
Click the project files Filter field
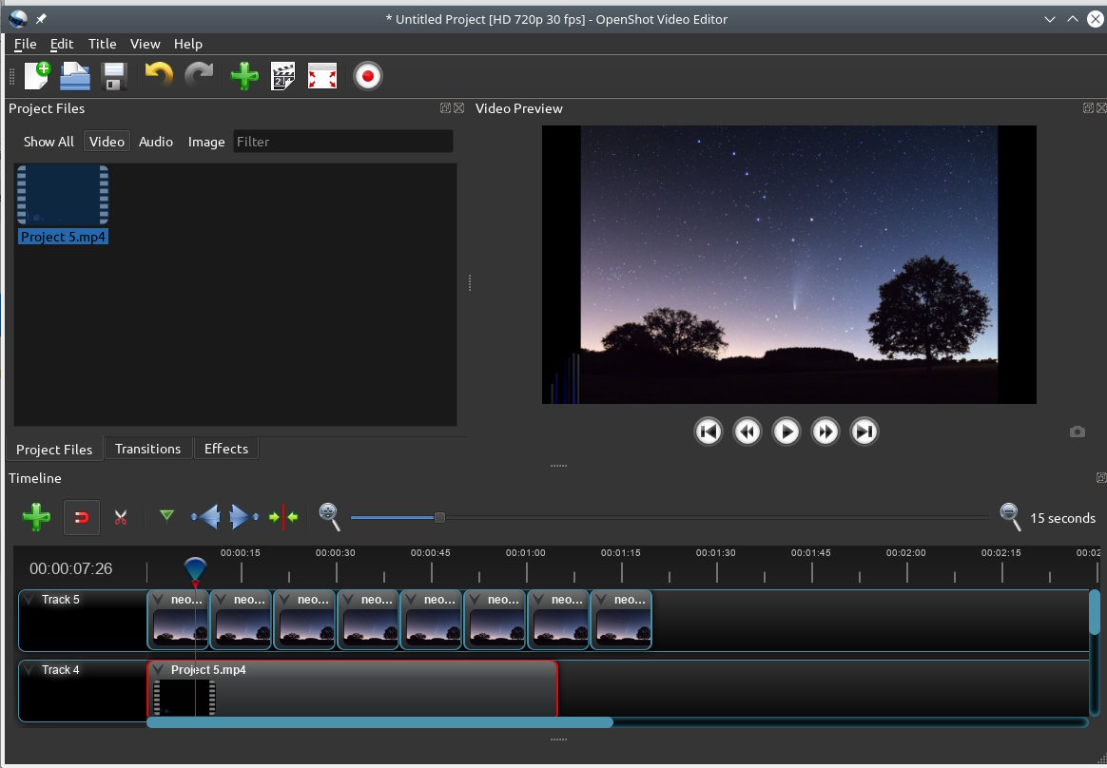(342, 142)
